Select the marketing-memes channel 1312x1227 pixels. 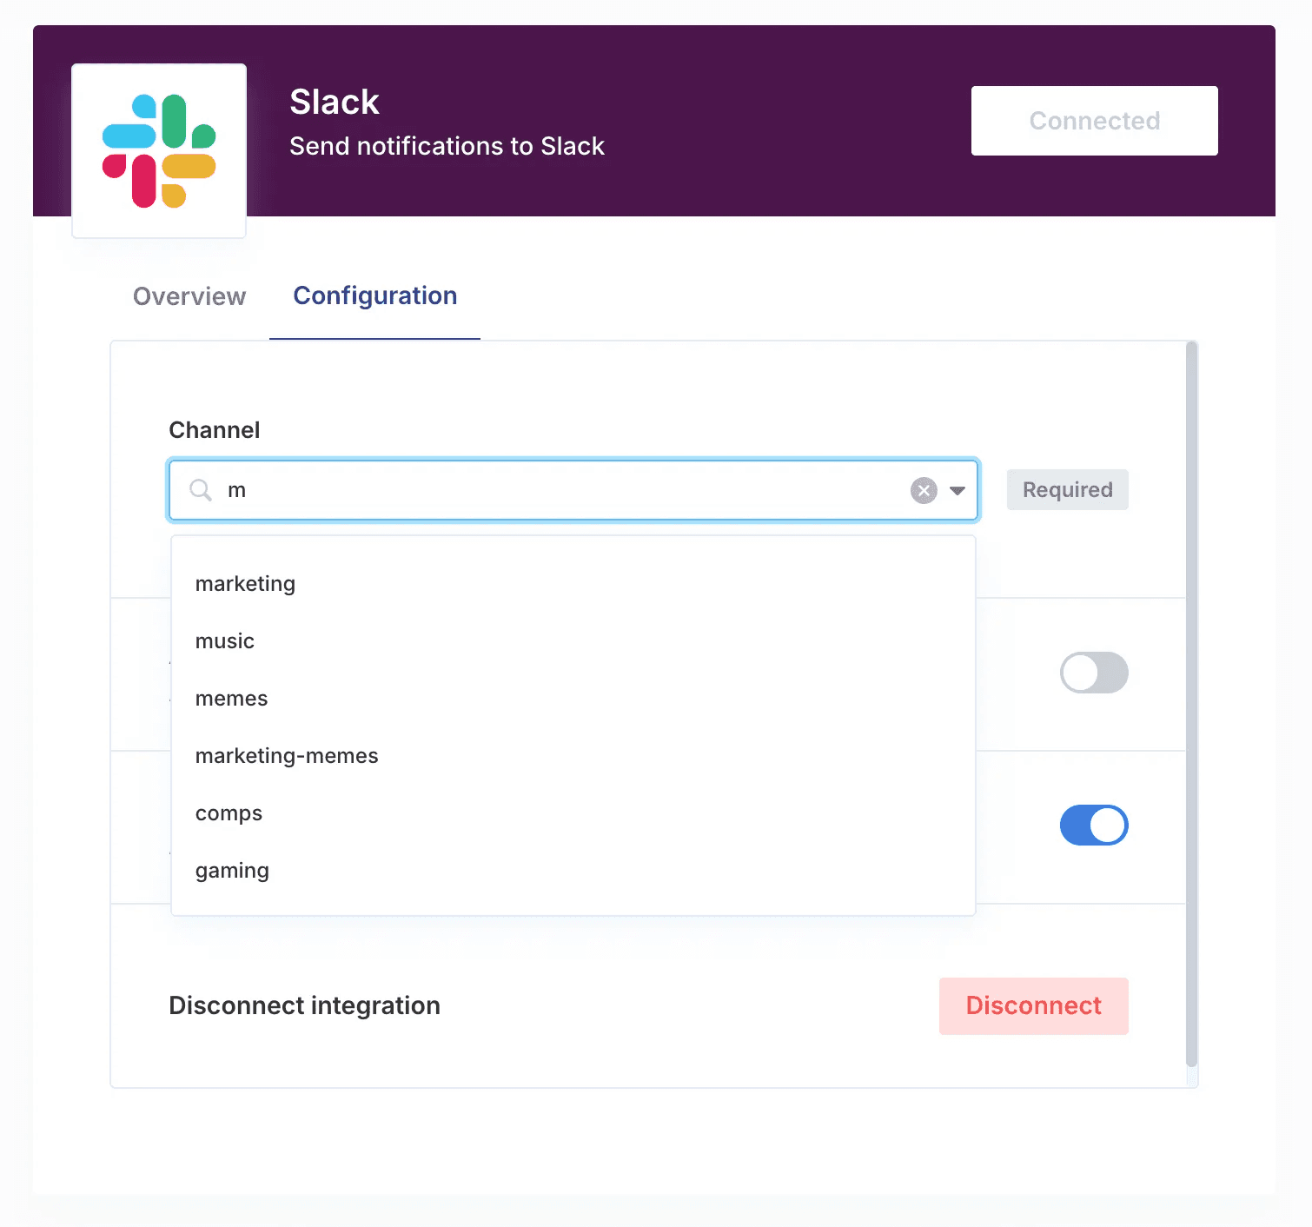(287, 756)
